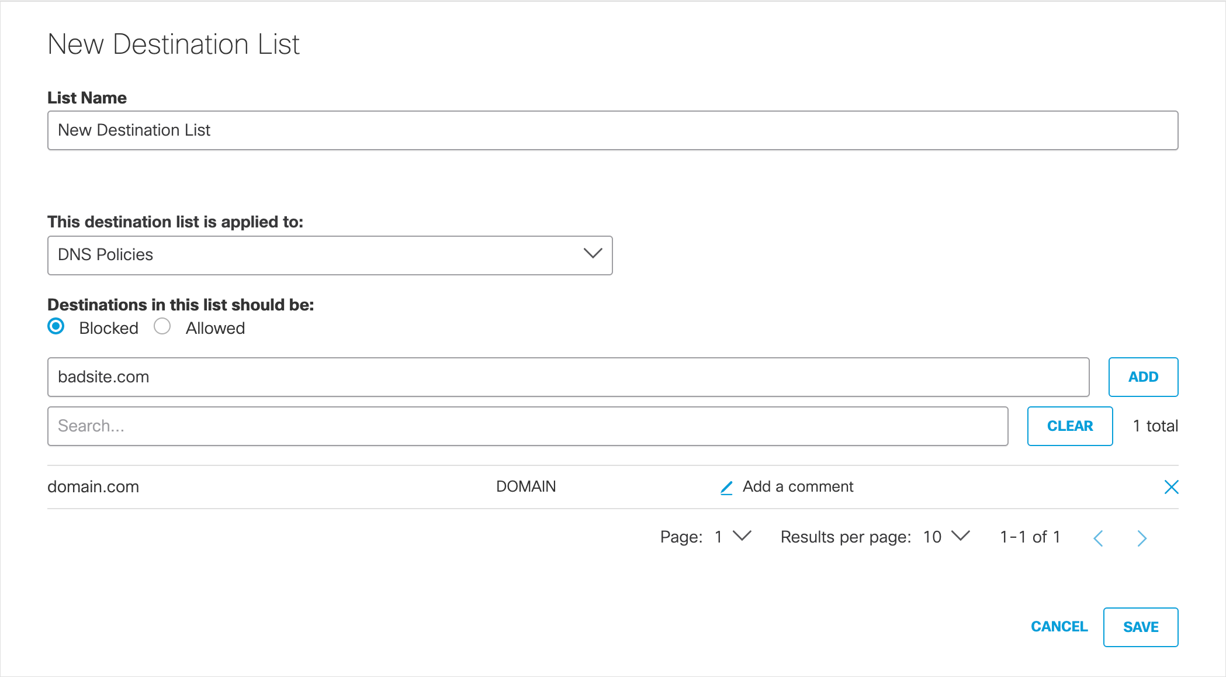Click the CANCEL link
1226x677 pixels.
pyautogui.click(x=1059, y=627)
